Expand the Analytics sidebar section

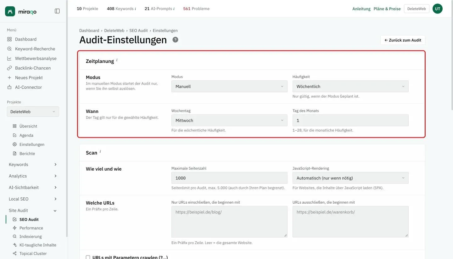point(33,176)
